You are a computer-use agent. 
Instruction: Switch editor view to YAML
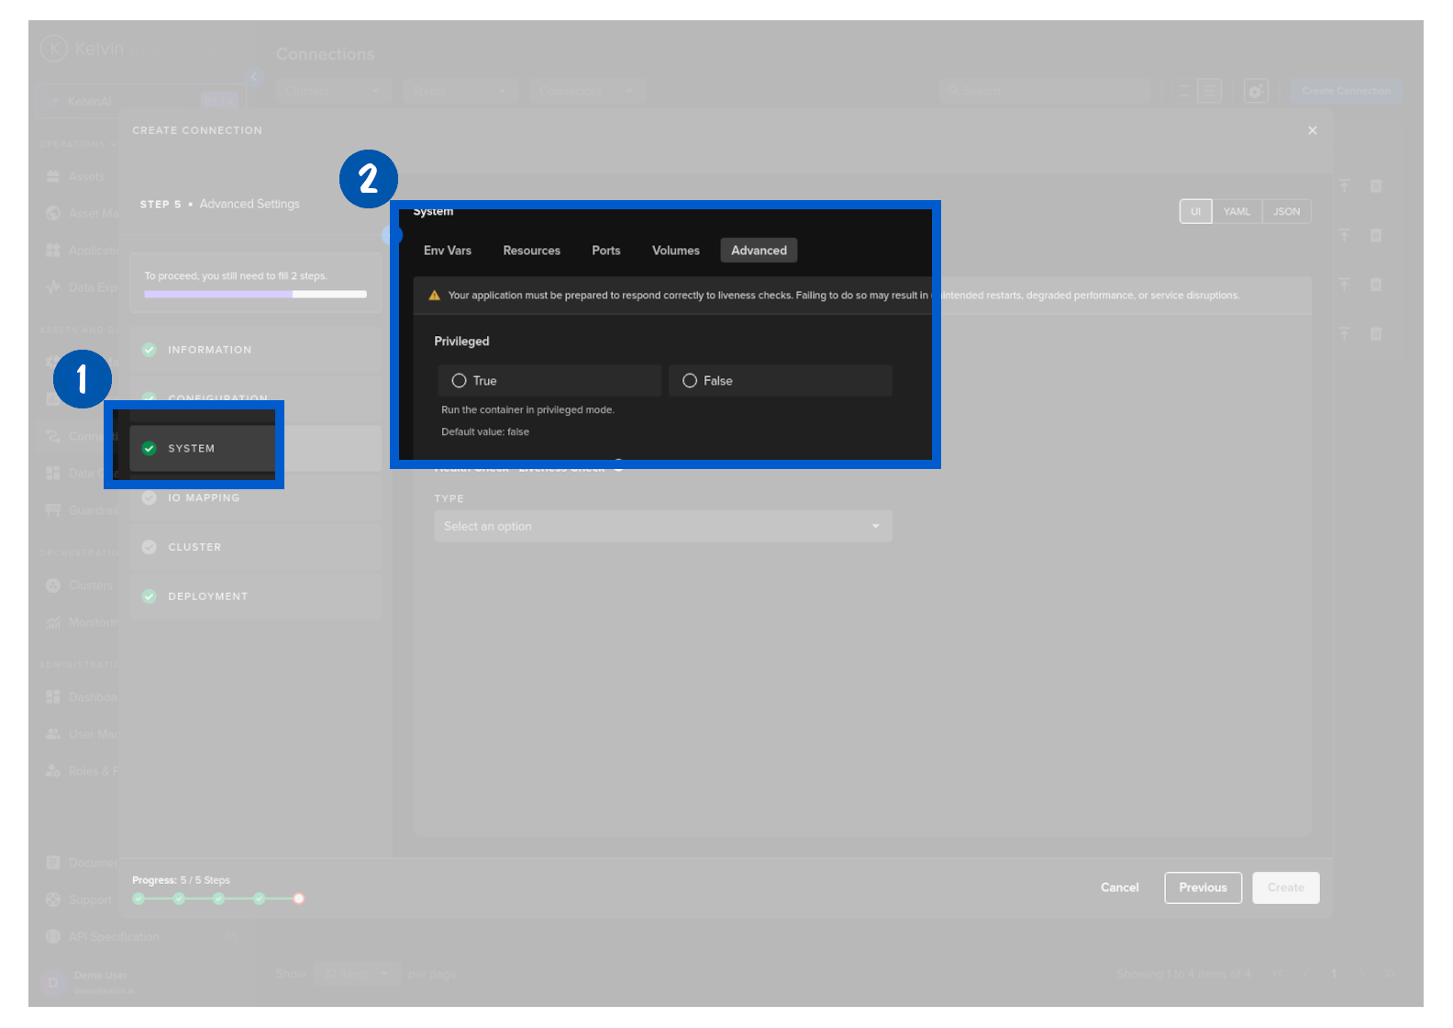pos(1236,212)
